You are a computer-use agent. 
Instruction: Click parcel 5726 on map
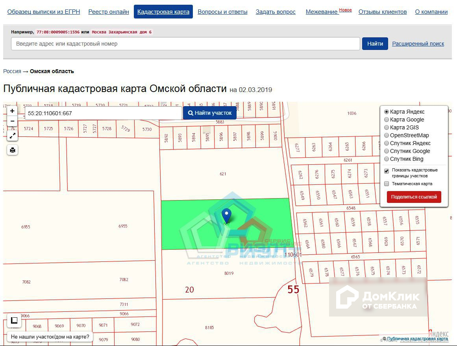(x=69, y=129)
